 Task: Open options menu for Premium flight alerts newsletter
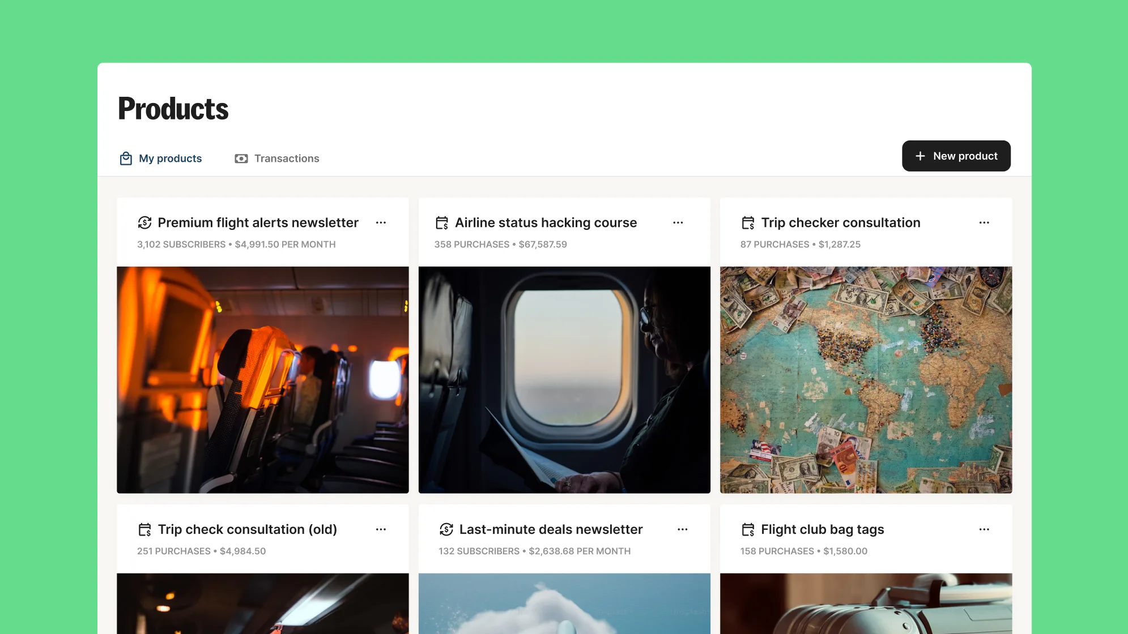[x=381, y=223]
